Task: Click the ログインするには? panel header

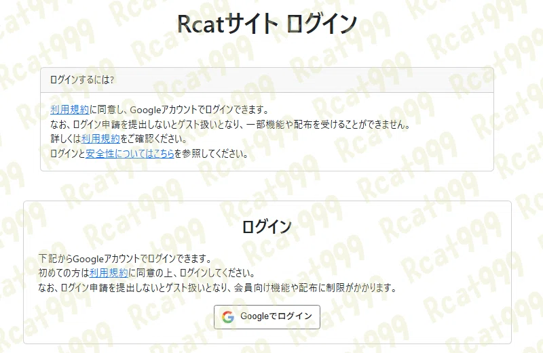Action: tap(267, 80)
